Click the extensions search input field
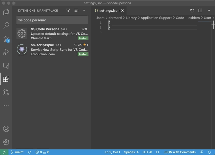 [x=52, y=20]
